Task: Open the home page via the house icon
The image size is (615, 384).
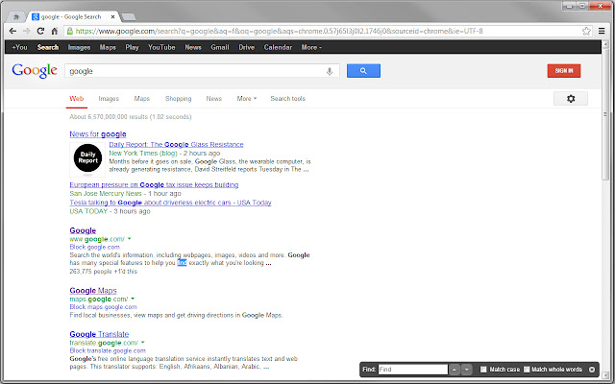Action: [55, 31]
